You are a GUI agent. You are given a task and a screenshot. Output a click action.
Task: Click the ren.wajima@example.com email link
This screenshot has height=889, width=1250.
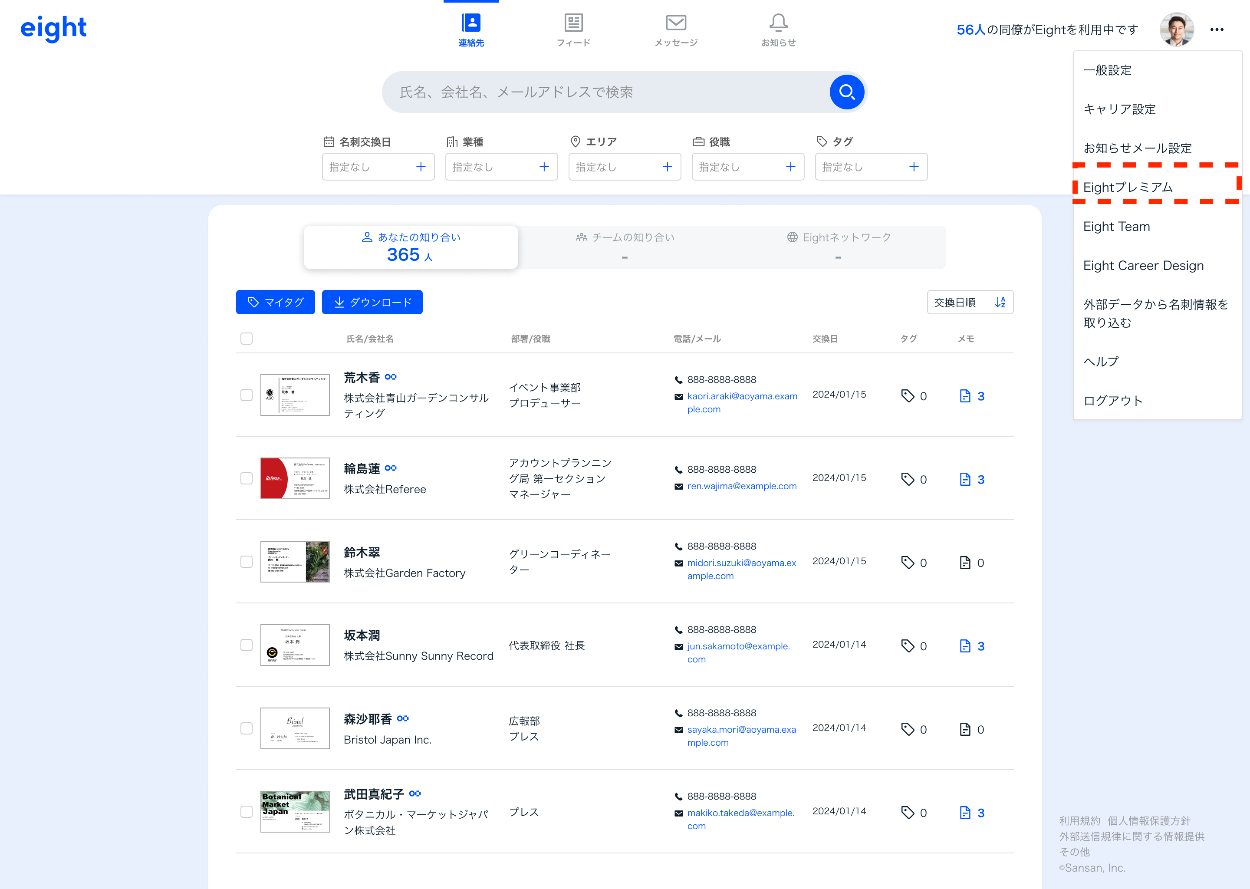pos(742,486)
